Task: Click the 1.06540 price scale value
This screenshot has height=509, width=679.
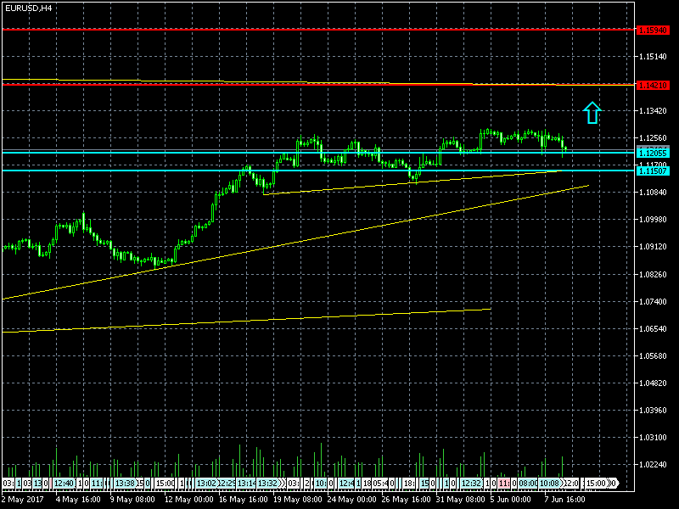Action: coord(653,329)
